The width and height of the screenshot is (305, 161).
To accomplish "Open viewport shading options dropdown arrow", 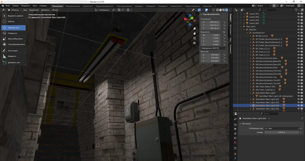I will coord(229,10).
